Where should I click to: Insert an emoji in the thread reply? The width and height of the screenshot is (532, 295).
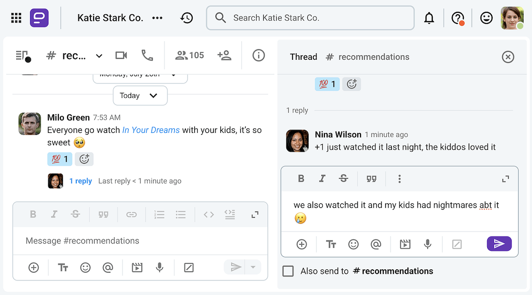[x=353, y=244]
